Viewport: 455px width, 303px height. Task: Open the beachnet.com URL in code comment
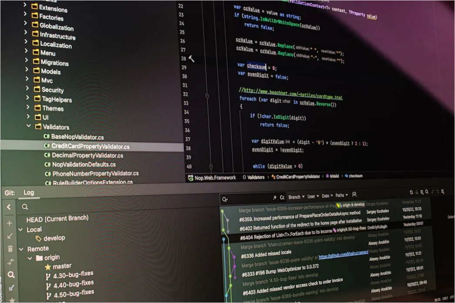293,94
